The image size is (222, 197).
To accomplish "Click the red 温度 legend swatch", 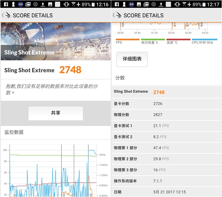I will 178,39.
